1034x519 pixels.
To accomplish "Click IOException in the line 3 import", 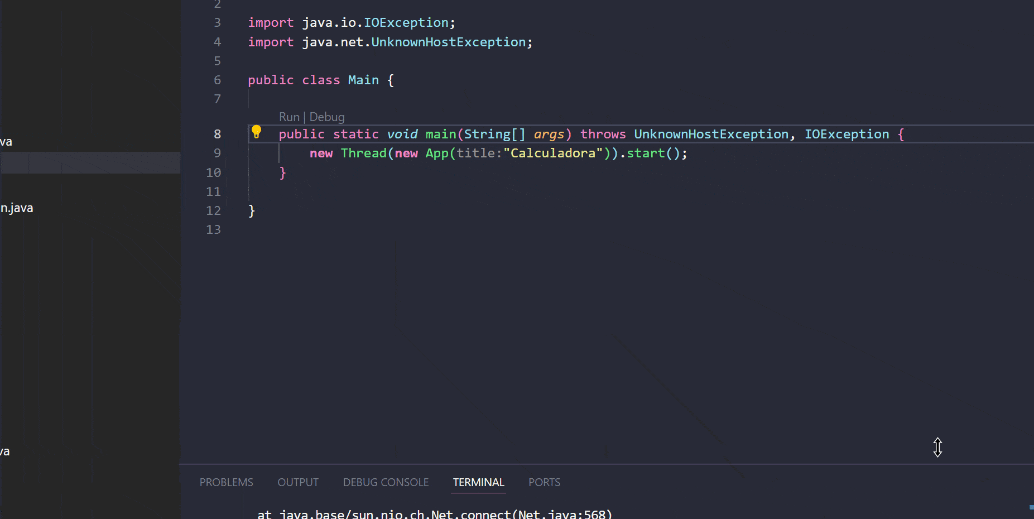I will 406,23.
